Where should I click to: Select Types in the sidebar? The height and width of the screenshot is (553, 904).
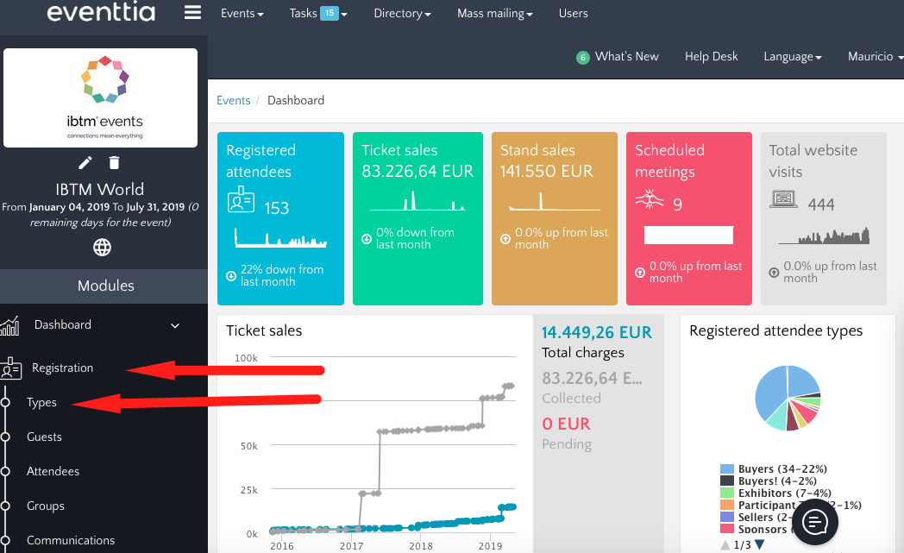coord(41,403)
